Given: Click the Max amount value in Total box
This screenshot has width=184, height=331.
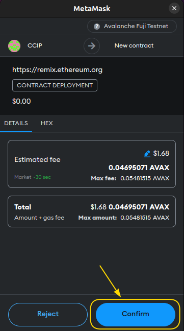Looking at the screenshot, I should click(x=145, y=218).
